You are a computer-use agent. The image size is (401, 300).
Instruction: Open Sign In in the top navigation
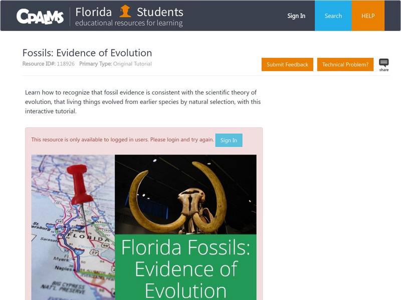(296, 15)
